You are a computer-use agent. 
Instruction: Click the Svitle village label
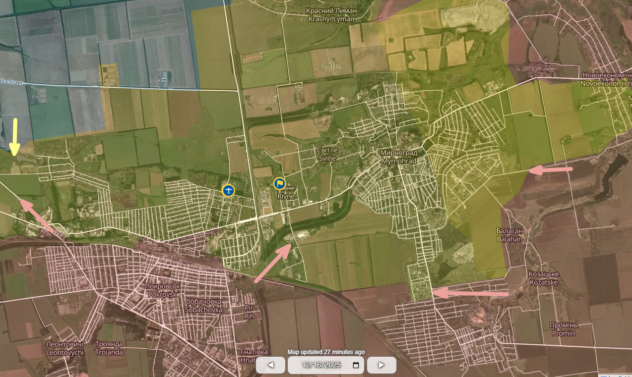[327, 154]
